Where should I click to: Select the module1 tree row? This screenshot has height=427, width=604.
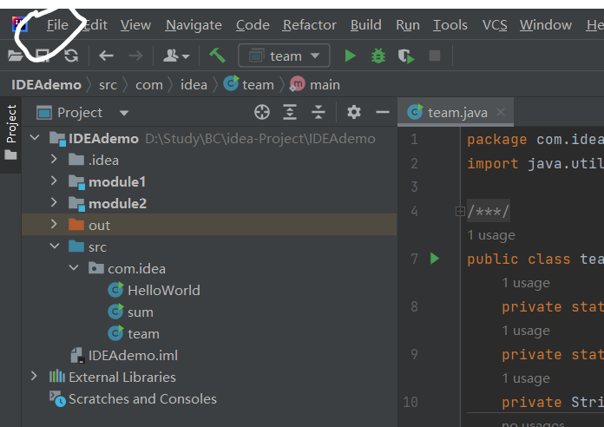pyautogui.click(x=209, y=181)
